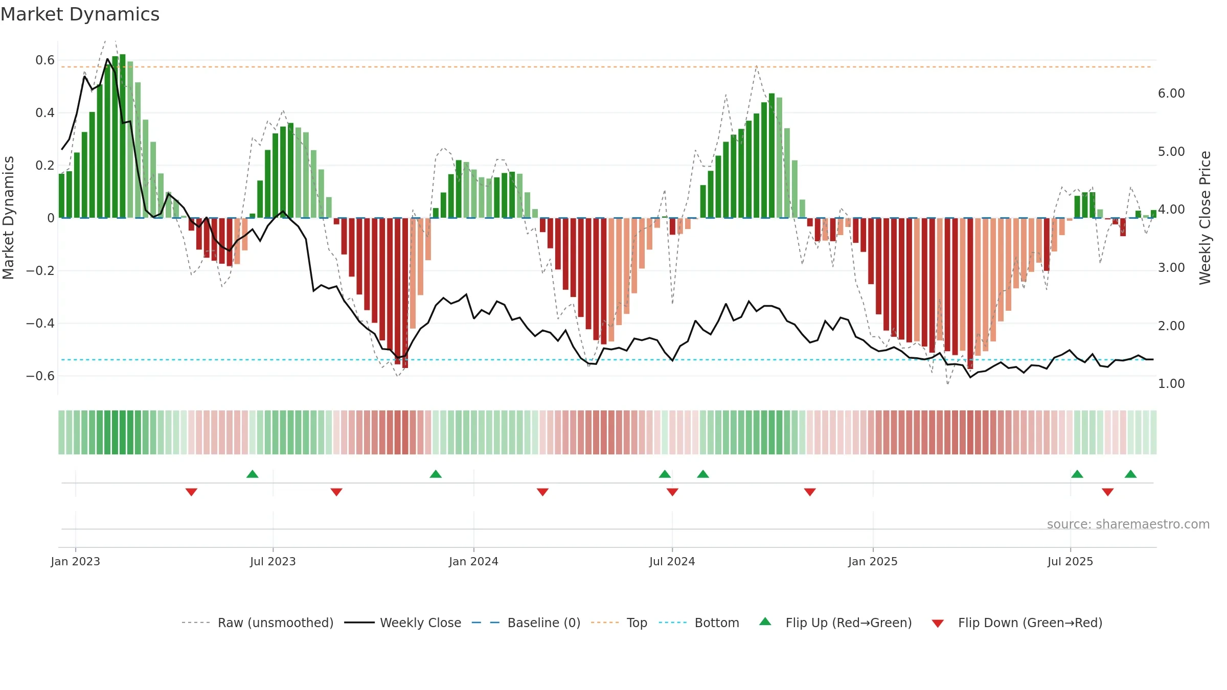Image resolution: width=1227 pixels, height=690 pixels.
Task: Select red Flip Down marker after Jul 2023
Action: pos(336,492)
